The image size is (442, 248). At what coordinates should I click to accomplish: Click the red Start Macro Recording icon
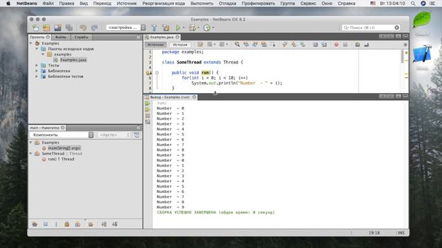336,44
